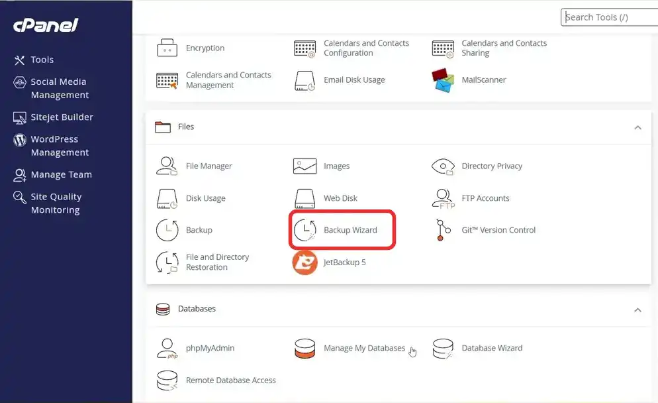Image resolution: width=658 pixels, height=403 pixels.
Task: Click the Files section heading text
Action: (x=186, y=127)
